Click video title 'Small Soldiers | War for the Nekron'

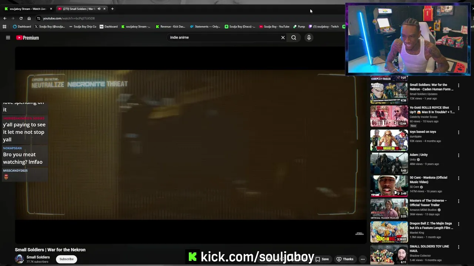(50, 250)
